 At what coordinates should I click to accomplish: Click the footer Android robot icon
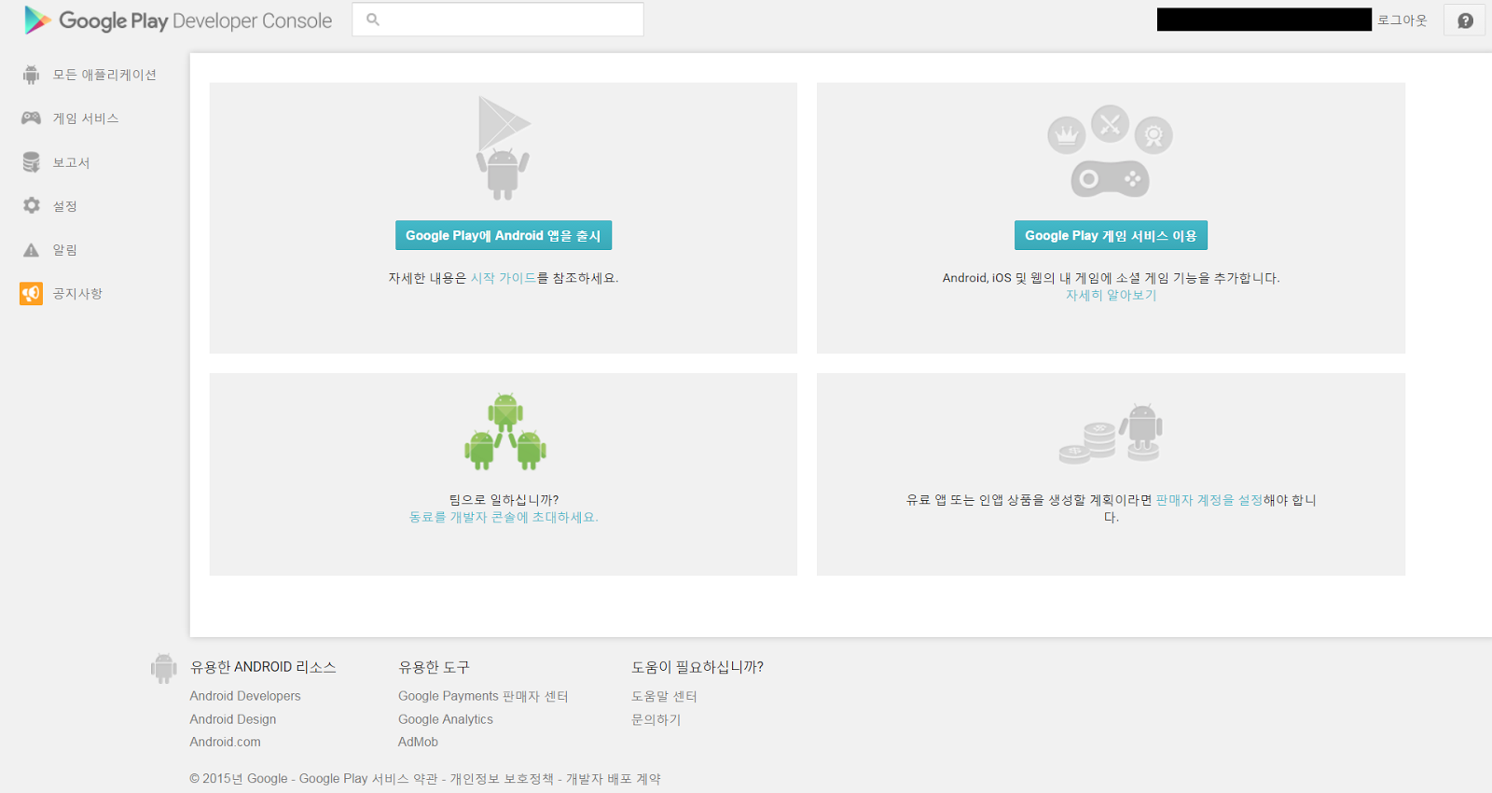pos(163,668)
